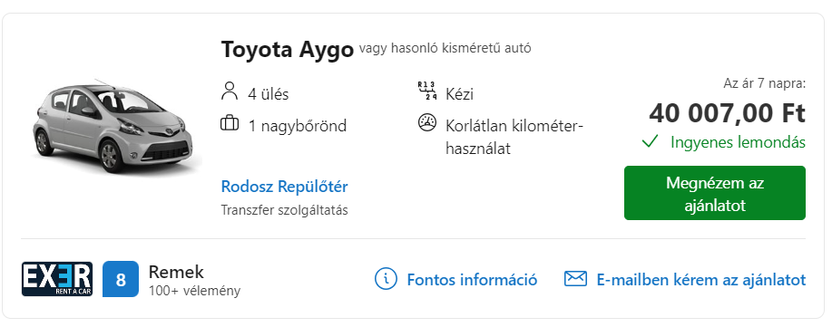The height and width of the screenshot is (327, 832).
Task: Click the Toyota Aygo title
Action: coord(287,50)
